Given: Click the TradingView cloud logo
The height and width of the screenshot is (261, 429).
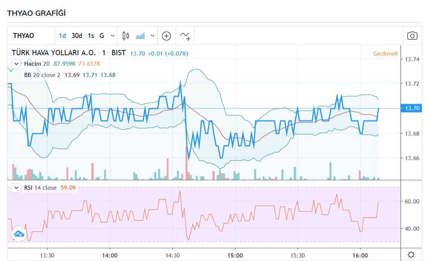Looking at the screenshot, I should (19, 234).
